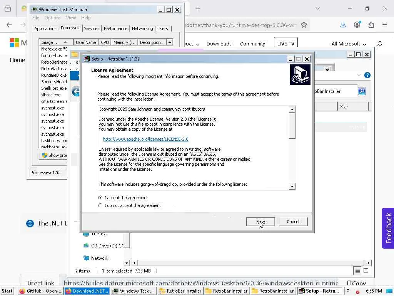Click Microsoft site search magnifier icon
This screenshot has height=296, width=394.
point(379,44)
